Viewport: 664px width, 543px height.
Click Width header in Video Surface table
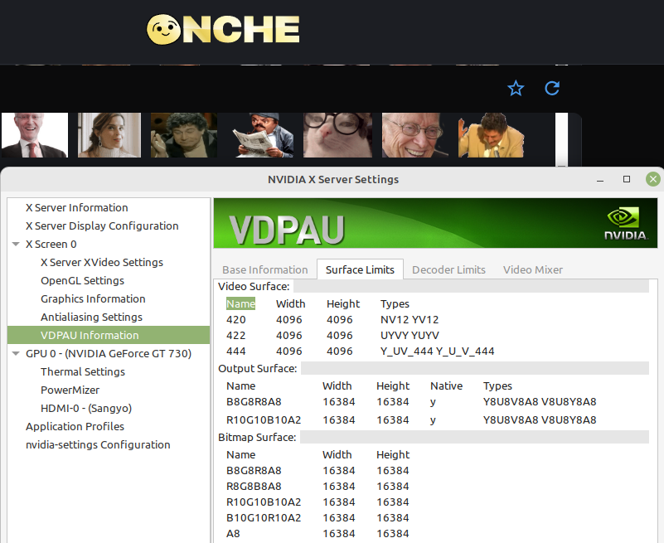click(290, 303)
